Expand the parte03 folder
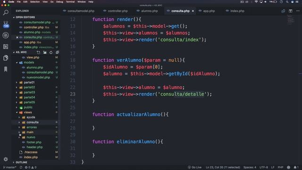Image resolution: width=302 pixels, height=170 pixels. (29, 93)
